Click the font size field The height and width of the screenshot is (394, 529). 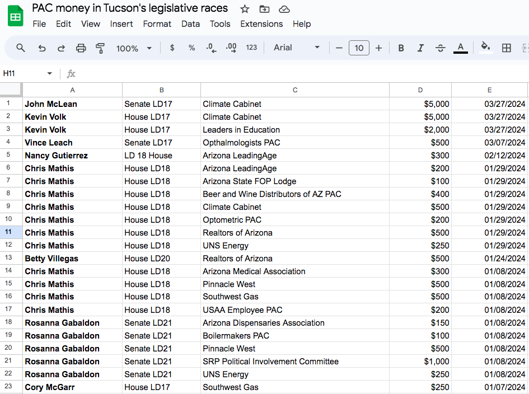pos(359,48)
